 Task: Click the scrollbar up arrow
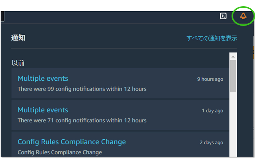(x=233, y=57)
